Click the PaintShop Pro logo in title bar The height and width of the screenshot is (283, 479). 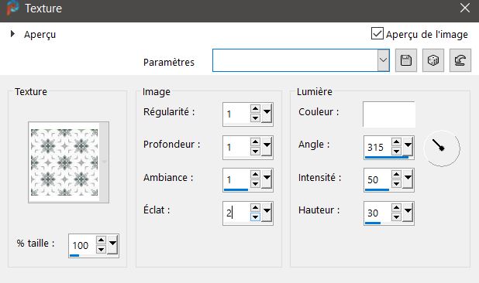[12, 8]
